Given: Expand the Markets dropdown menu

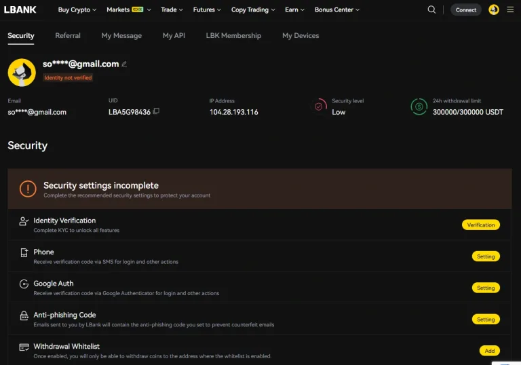Looking at the screenshot, I should tap(129, 9).
